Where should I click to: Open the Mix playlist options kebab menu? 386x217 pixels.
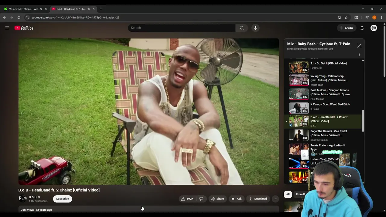coord(359,55)
